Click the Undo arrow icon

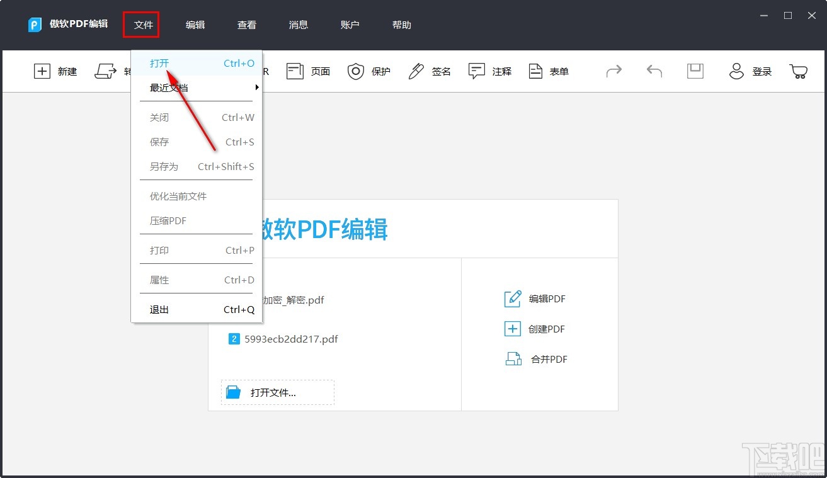[653, 71]
